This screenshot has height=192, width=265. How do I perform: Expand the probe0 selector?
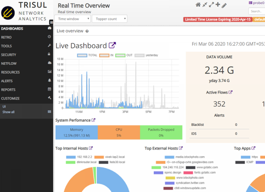pos(257,3)
